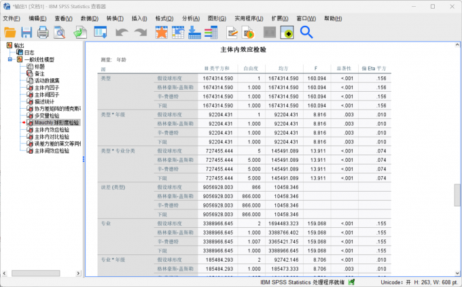The image size is (462, 287).
Task: Select 备注 item in outline
Action: [39, 73]
